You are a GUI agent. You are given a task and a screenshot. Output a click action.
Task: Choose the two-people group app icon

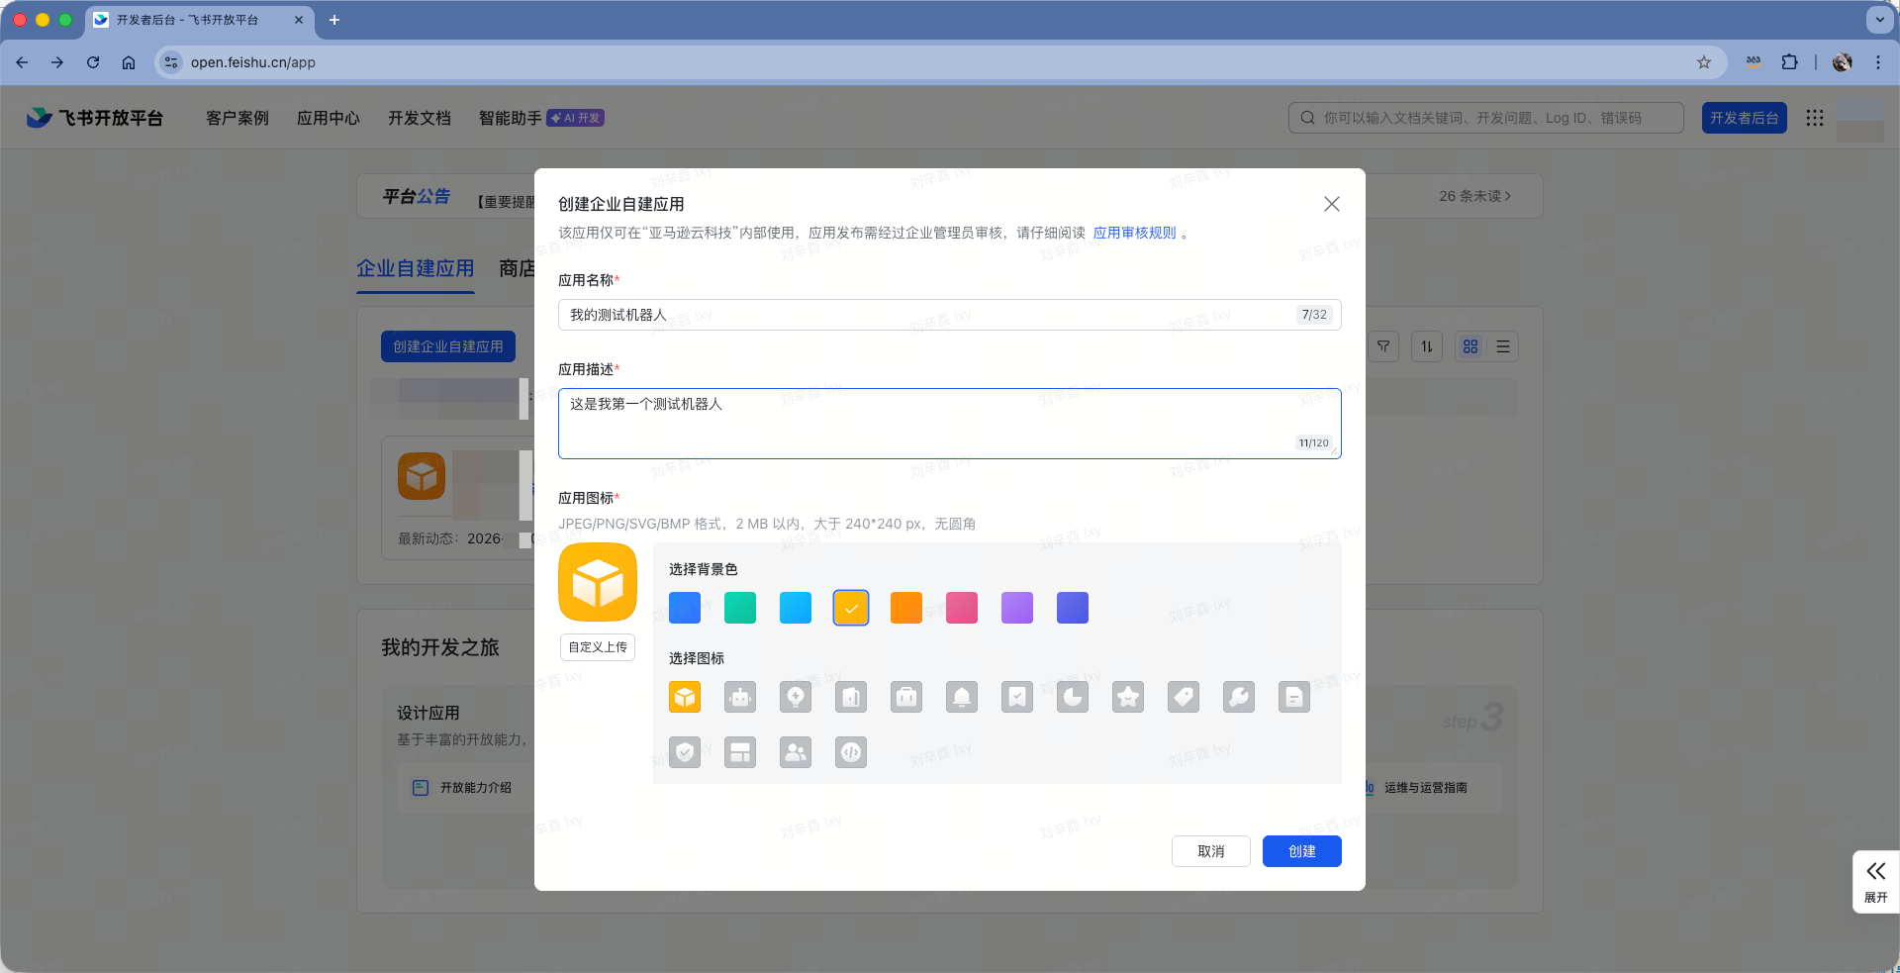point(796,752)
